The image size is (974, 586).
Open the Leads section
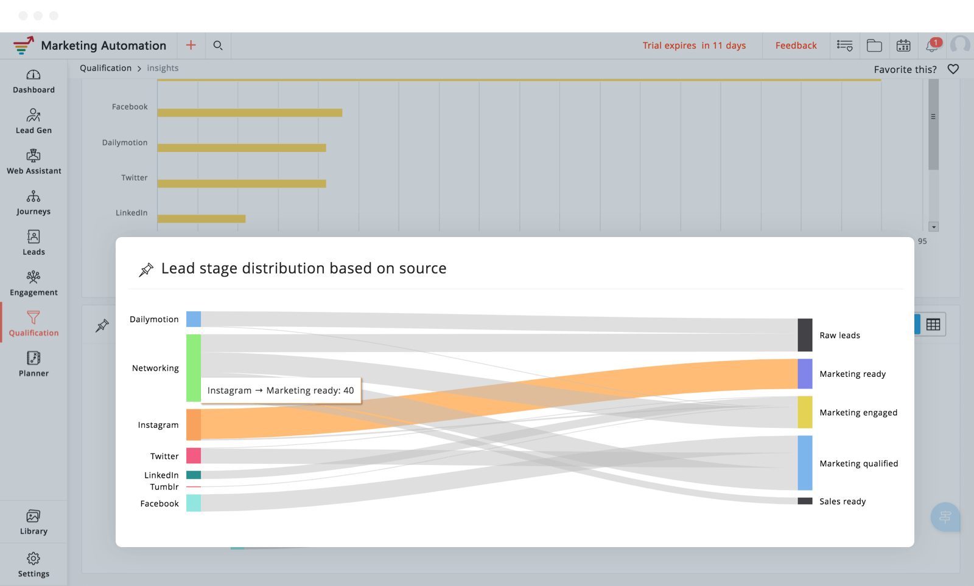point(33,243)
